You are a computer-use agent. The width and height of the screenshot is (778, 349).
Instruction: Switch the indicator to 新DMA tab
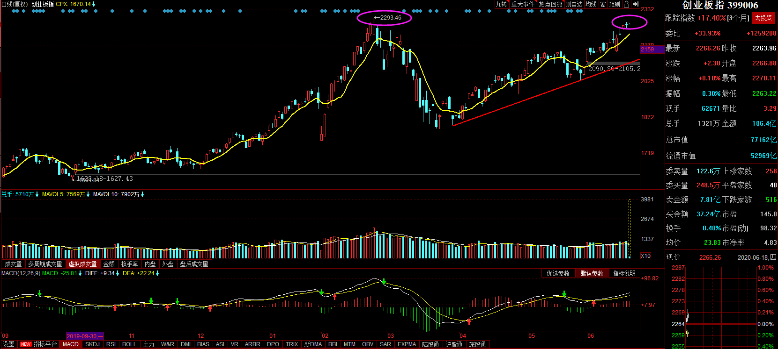pos(313,344)
